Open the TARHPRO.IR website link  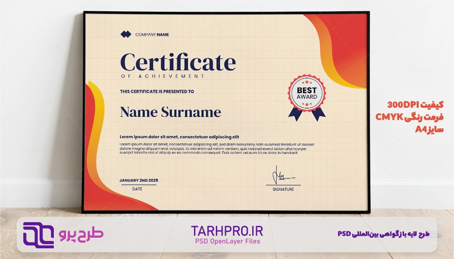click(227, 230)
